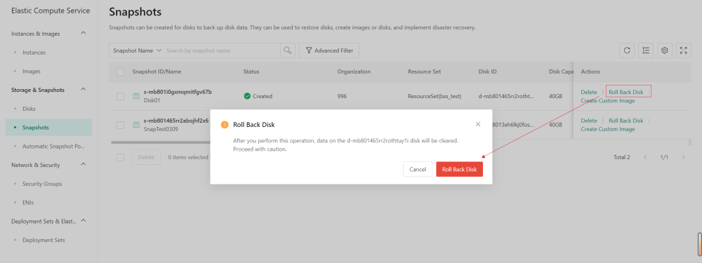The height and width of the screenshot is (263, 702).
Task: Click the Organization column header
Action: [354, 72]
